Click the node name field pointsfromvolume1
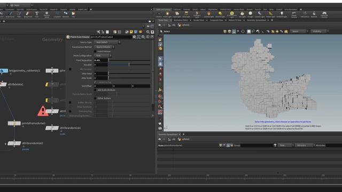This screenshot has width=342, height=192. [x=111, y=37]
